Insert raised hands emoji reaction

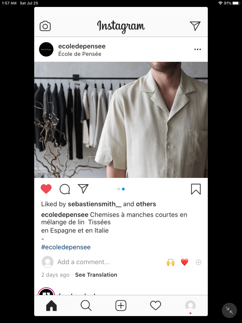(x=170, y=262)
